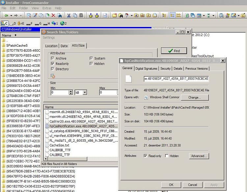Image resolution: width=247 pixels, height=192 pixels.
Task: Click the results scrollbar left arrow
Action: pyautogui.click(x=46, y=159)
